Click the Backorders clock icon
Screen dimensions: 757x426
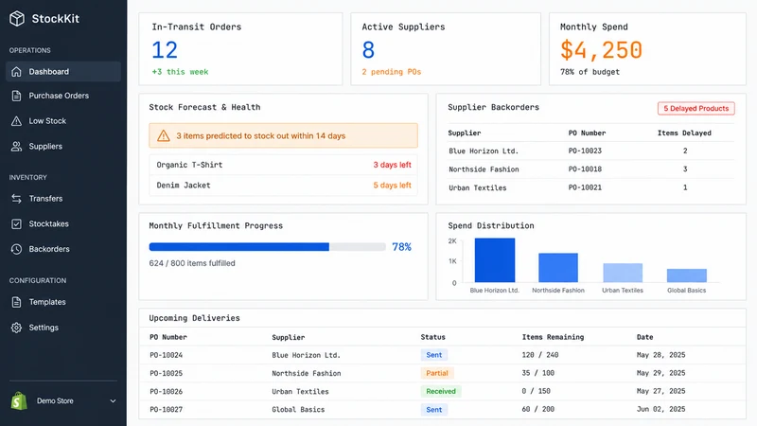point(16,249)
